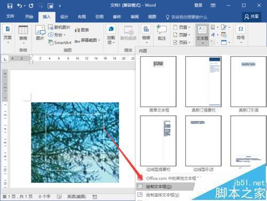Open the 页眉 header dropdown
The width and height of the screenshot is (267, 201).
click(x=182, y=27)
